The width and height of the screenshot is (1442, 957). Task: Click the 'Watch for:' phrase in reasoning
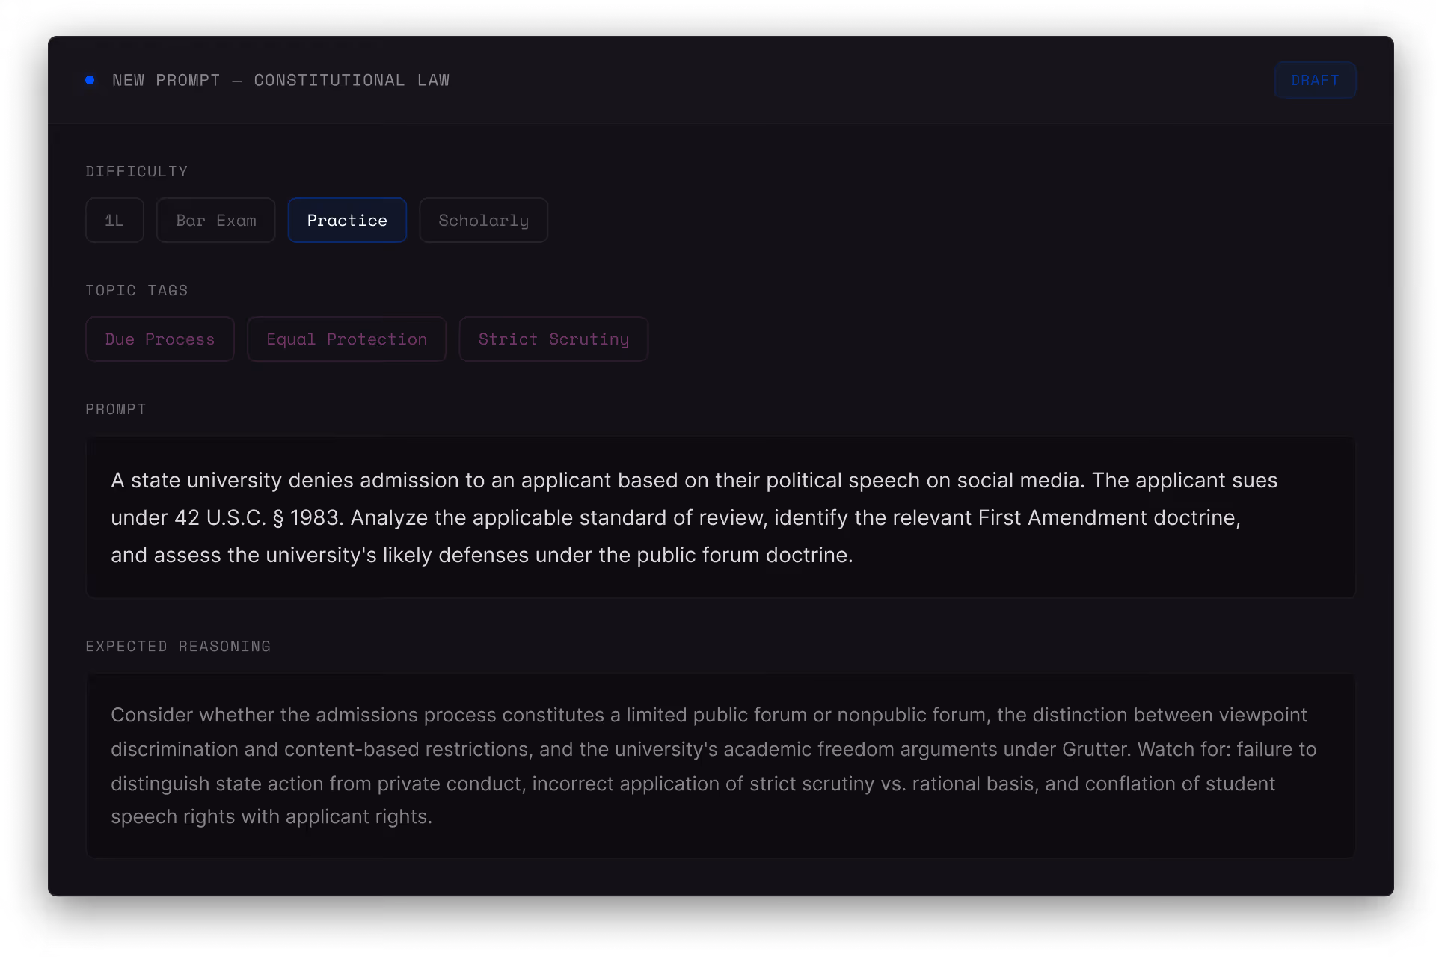1183,750
